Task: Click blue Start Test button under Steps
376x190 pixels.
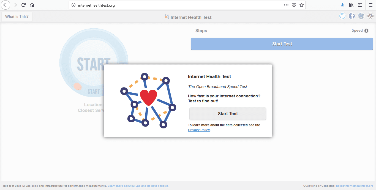Action: [x=282, y=44]
